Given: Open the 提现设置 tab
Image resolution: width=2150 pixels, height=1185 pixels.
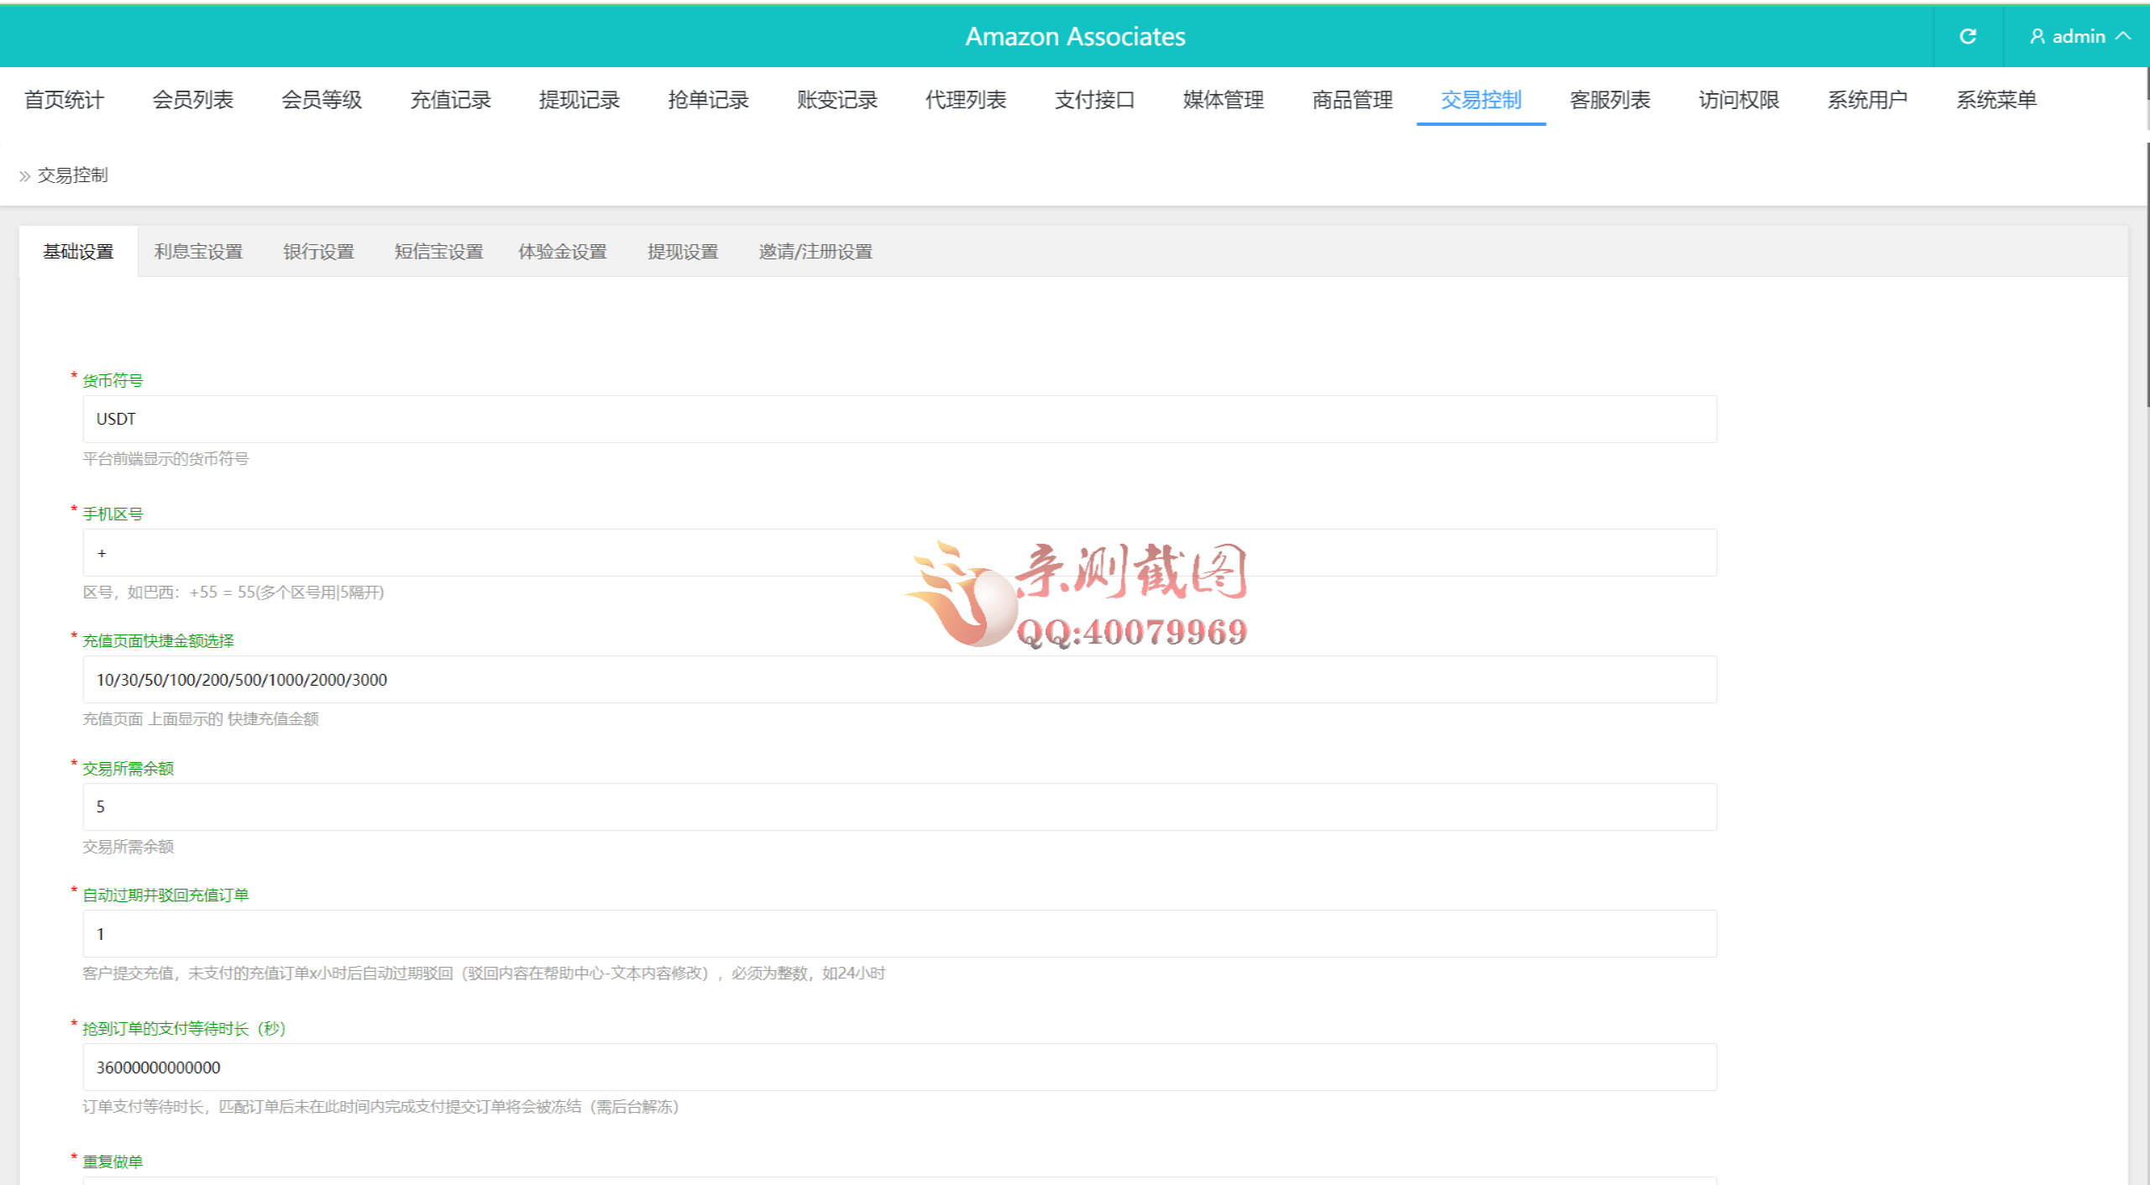Looking at the screenshot, I should pyautogui.click(x=683, y=251).
